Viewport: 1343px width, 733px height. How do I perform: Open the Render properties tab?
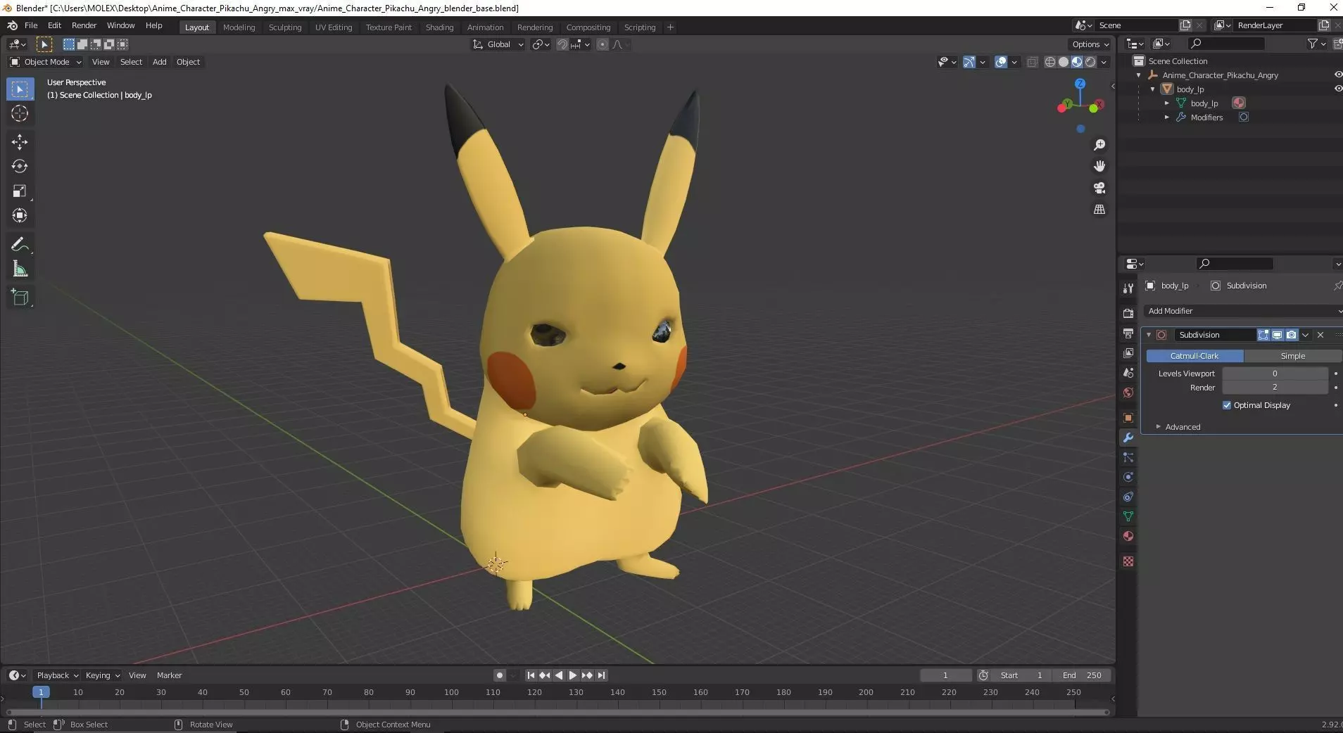1128,313
